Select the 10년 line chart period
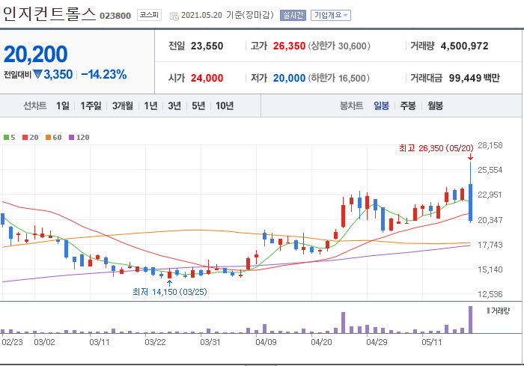This screenshot has height=366, width=524. [x=225, y=106]
